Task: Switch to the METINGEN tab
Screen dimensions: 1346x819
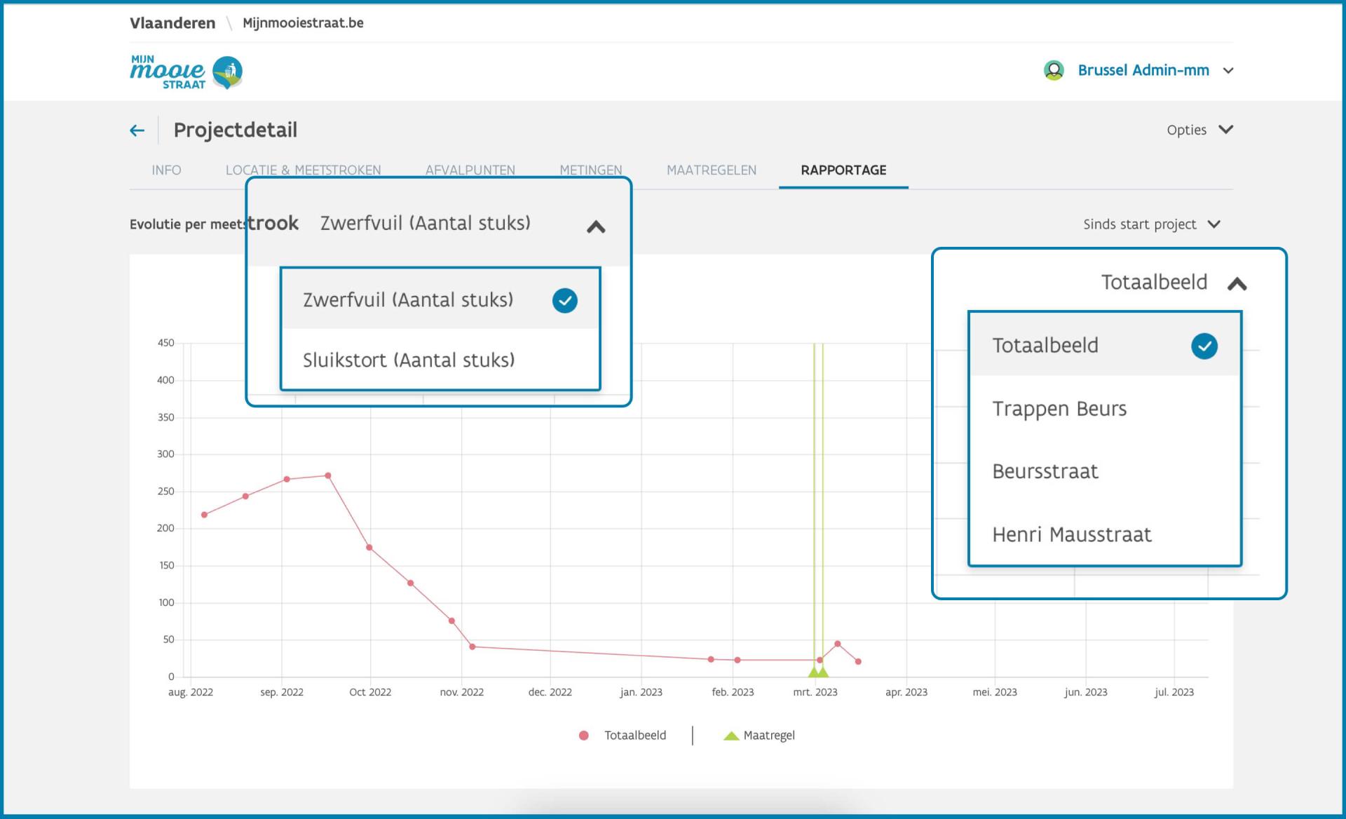Action: click(590, 170)
